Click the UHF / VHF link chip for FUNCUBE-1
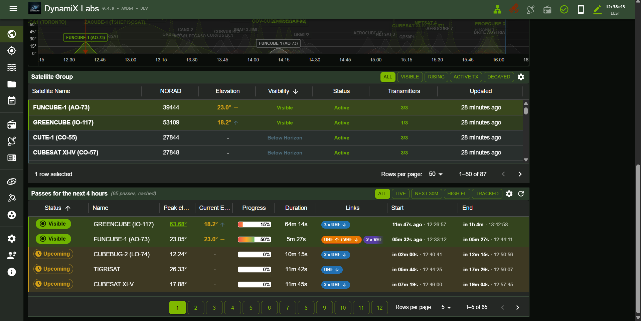Viewport: 641px width, 321px height. pos(341,240)
